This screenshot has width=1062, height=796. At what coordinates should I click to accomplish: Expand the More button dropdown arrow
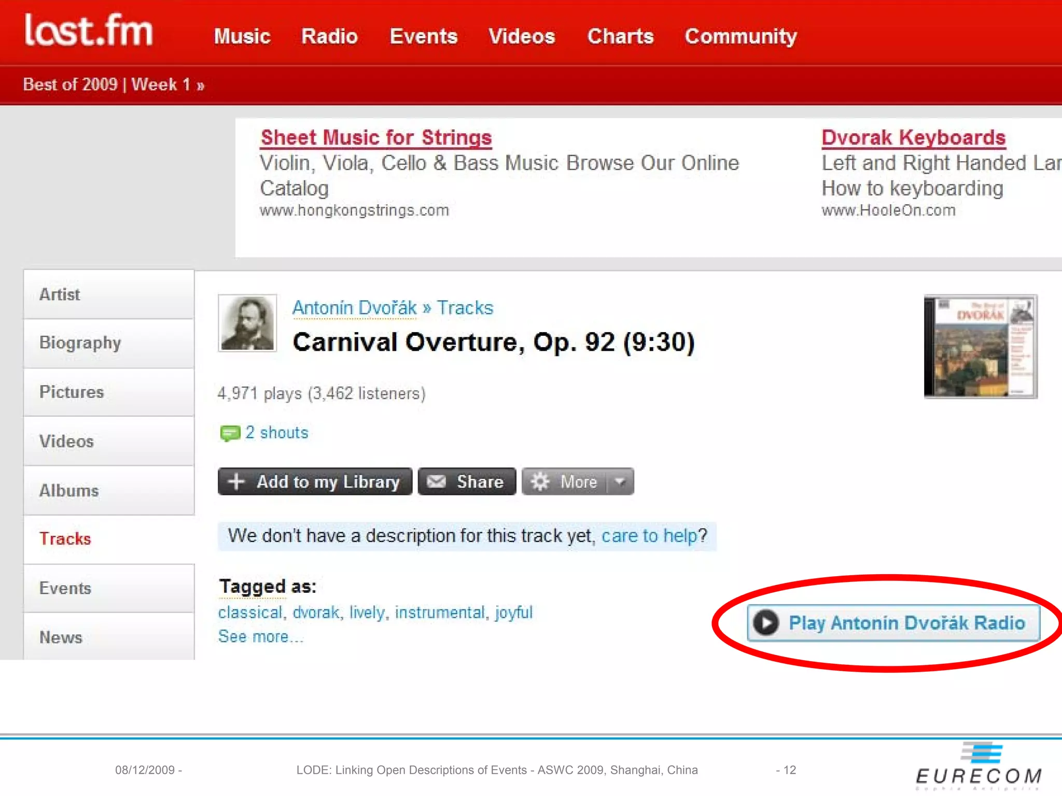[x=620, y=481]
